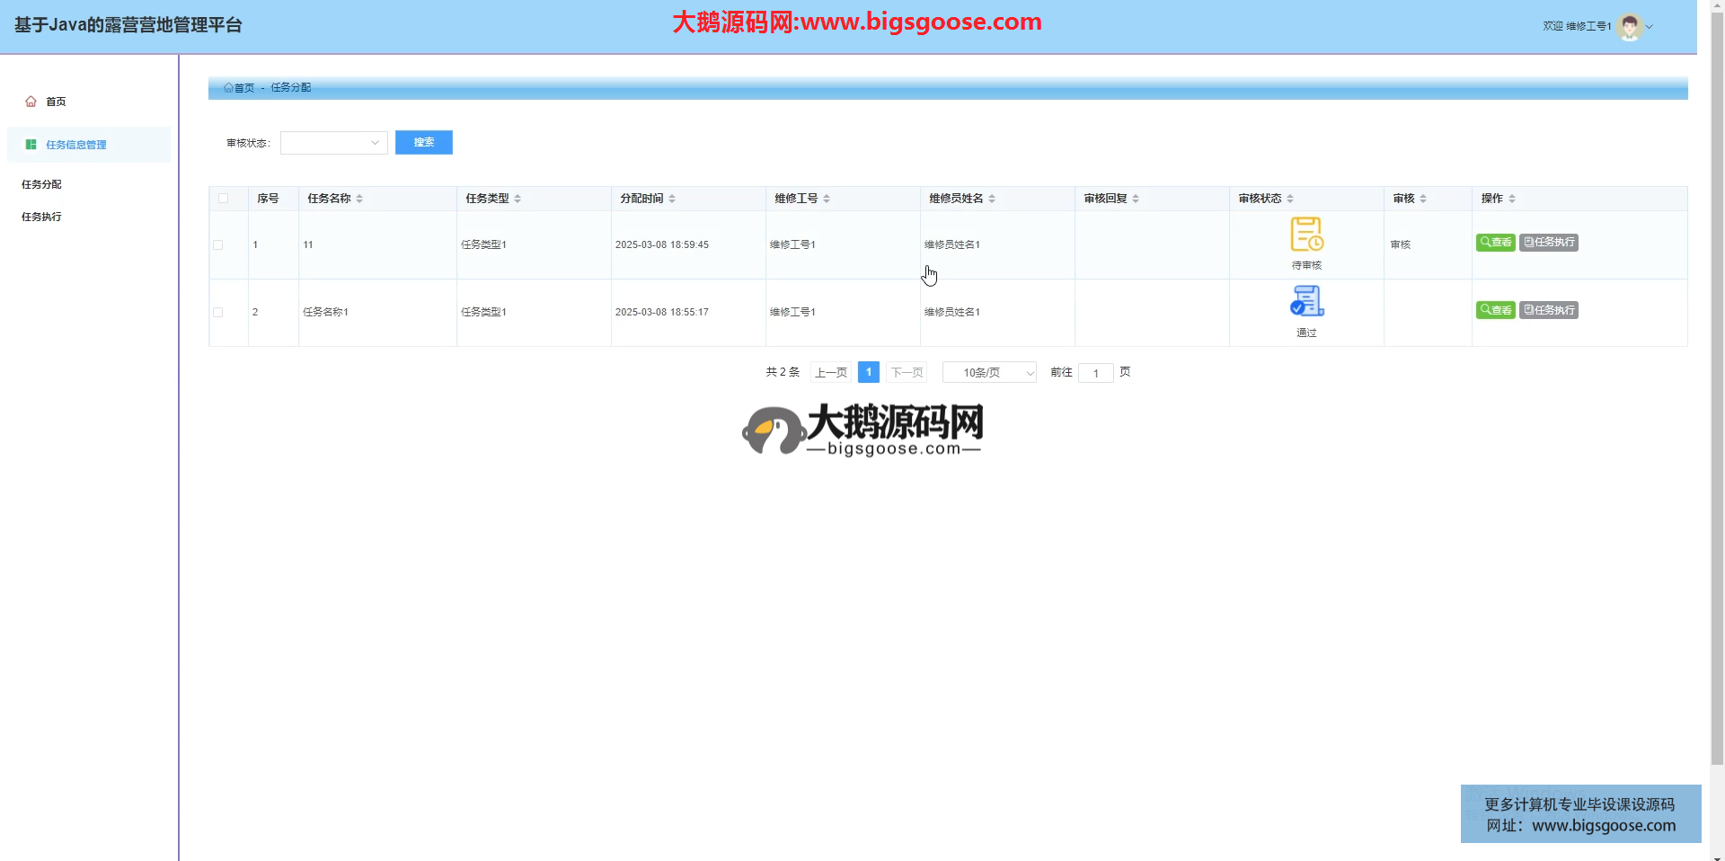Click the green 查看 button in row 1
This screenshot has width=1725, height=861.
click(1495, 243)
